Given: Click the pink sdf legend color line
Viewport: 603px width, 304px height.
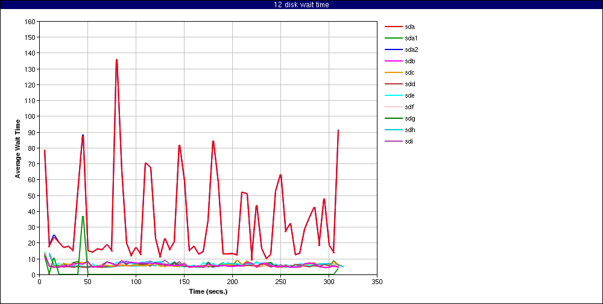Looking at the screenshot, I should pos(393,107).
